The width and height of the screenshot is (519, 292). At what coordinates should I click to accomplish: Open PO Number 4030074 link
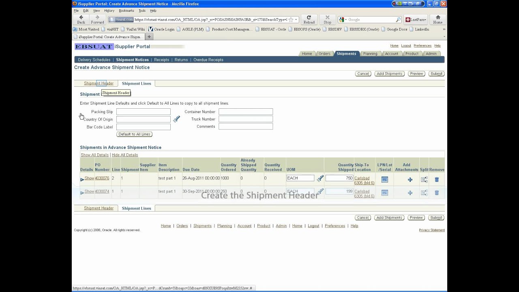(x=102, y=191)
